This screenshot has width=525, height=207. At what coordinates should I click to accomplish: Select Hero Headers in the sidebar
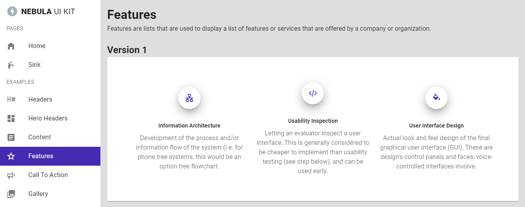(x=48, y=118)
